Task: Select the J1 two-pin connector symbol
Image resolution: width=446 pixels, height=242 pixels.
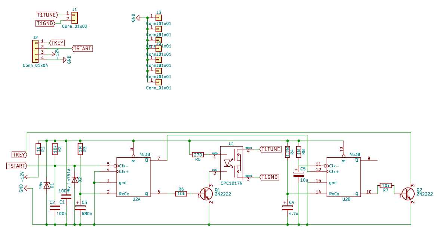Action: [74, 18]
